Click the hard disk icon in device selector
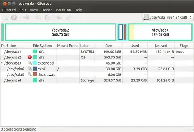Viewport: 194px width, 132px height. click(146, 18)
